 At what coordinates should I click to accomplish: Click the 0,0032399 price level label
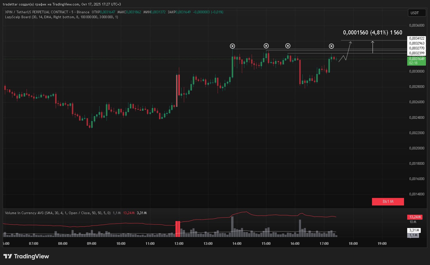(416, 53)
